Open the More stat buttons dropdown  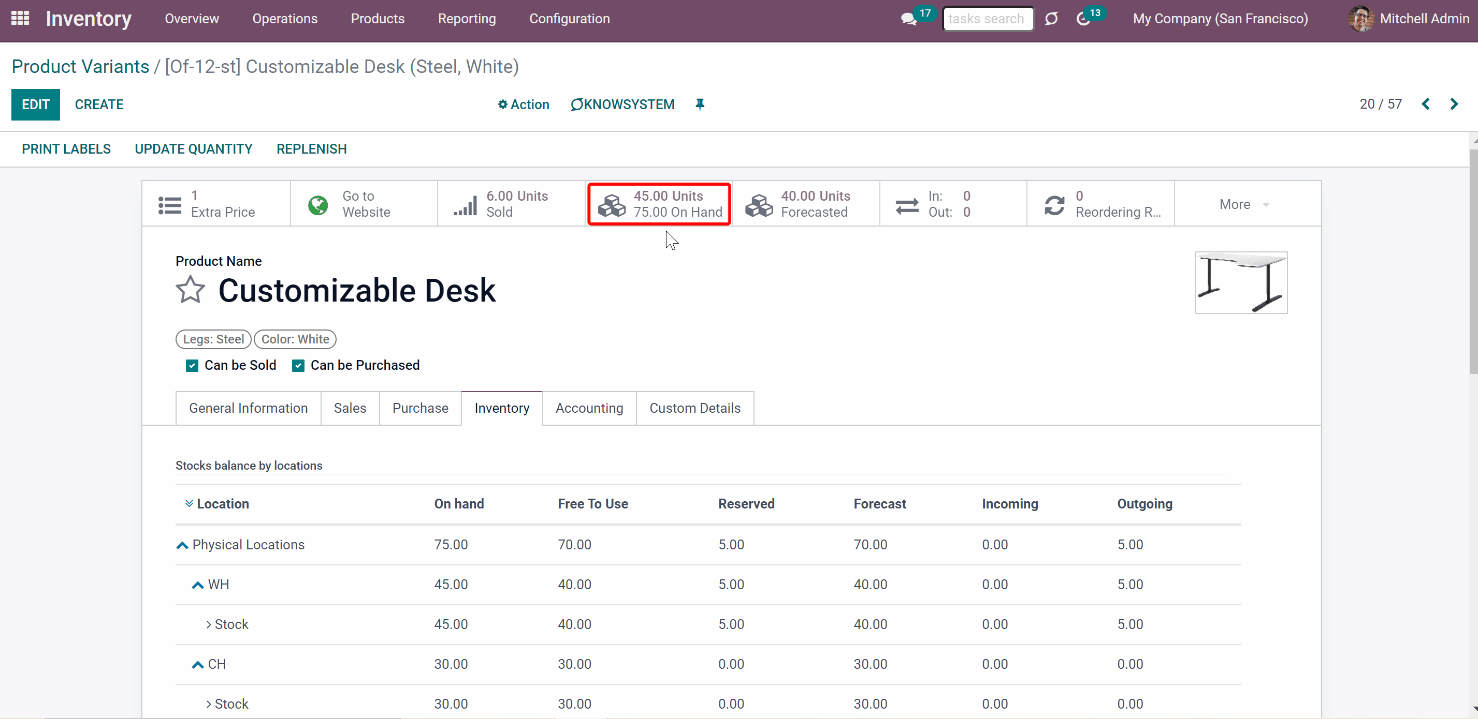1244,204
